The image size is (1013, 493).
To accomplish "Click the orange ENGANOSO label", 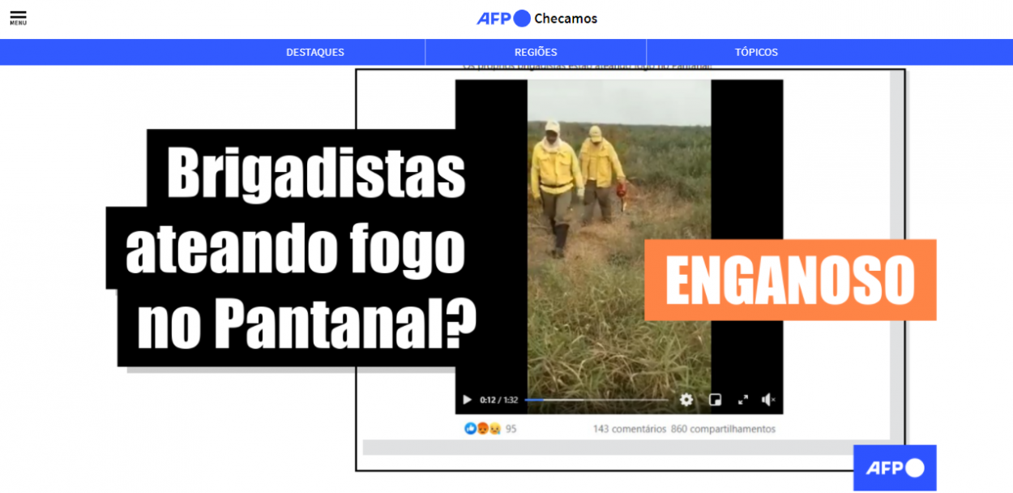I will (790, 280).
